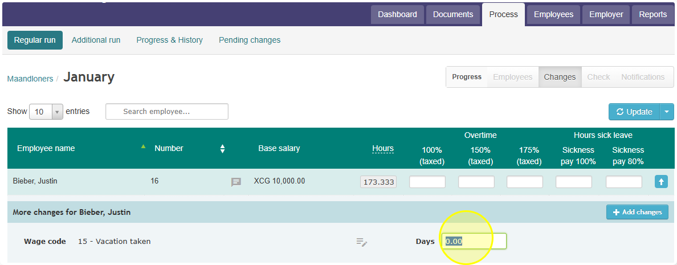Open the Reports tab

653,14
